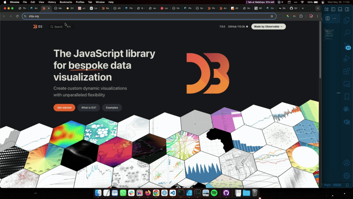Open the GitHub 110.0k link
Viewport: 353px width, 199px height.
pos(238,27)
